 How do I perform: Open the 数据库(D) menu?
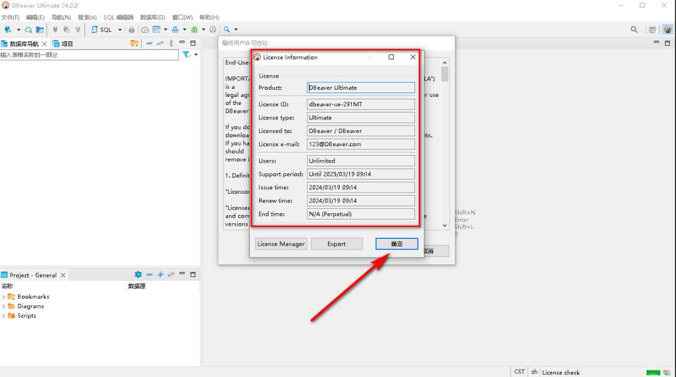[x=153, y=18]
